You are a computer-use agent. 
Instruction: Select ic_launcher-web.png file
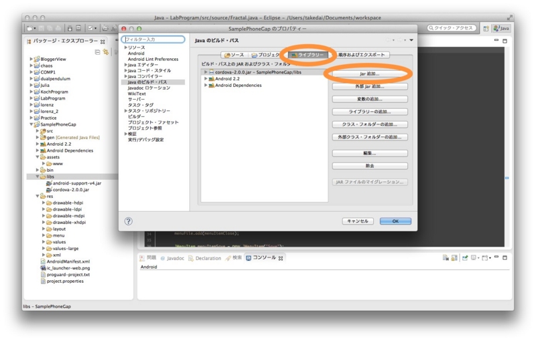(x=65, y=268)
